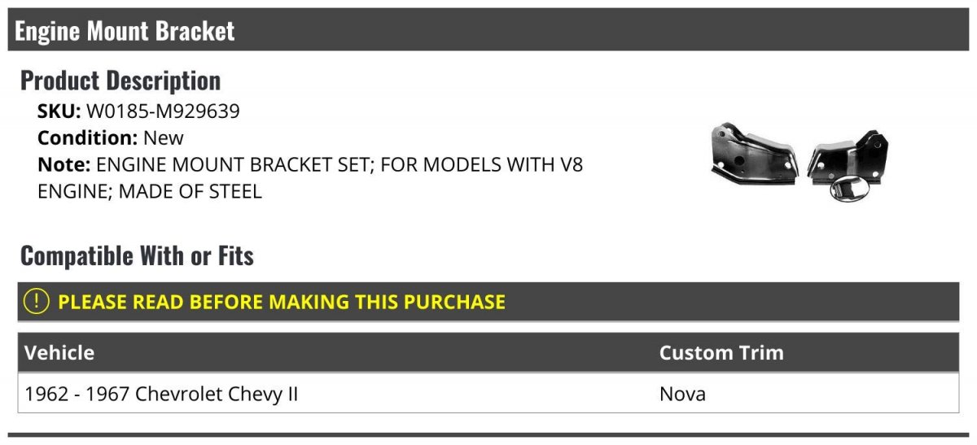This screenshot has width=977, height=445.
Task: Select the 1962 - 1967 Chevrolet Chevy II row
Action: tap(488, 395)
